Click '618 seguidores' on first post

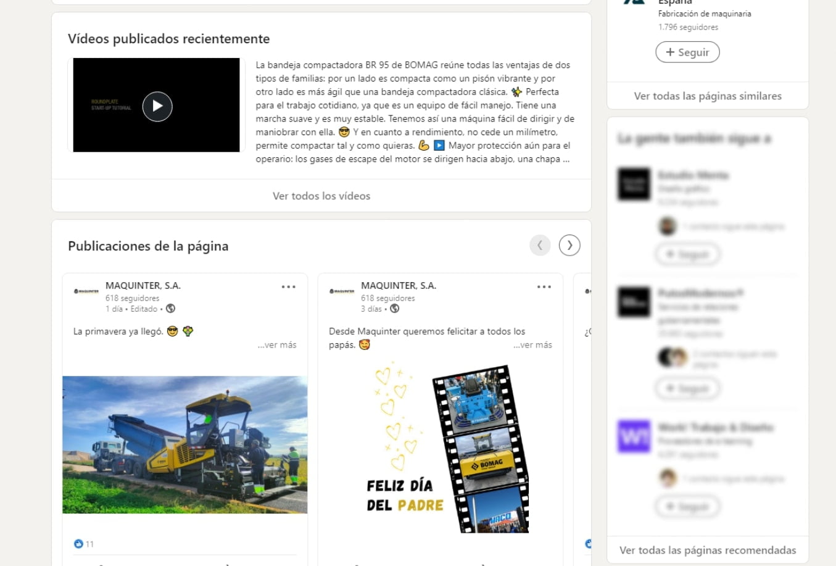[132, 298]
